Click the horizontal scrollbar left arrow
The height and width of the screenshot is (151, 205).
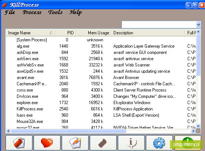coord(8,131)
